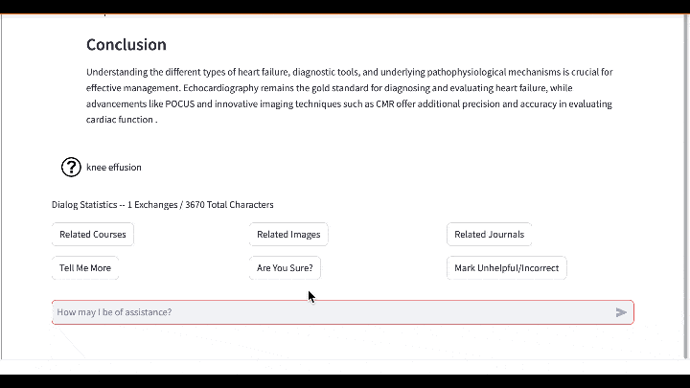Click the word 'Understanding' starting the paragraph
Viewport: 690px width, 388px height.
coord(116,72)
